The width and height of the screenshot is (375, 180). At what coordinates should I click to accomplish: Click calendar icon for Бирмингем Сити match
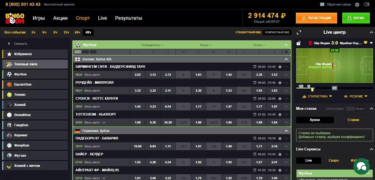click(255, 67)
